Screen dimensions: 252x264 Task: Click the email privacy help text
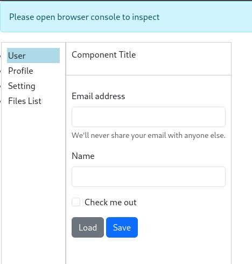click(149, 135)
